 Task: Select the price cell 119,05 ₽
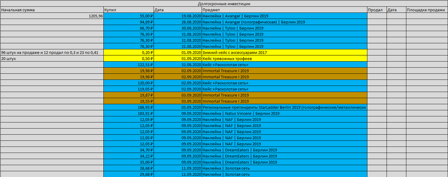coord(128,89)
